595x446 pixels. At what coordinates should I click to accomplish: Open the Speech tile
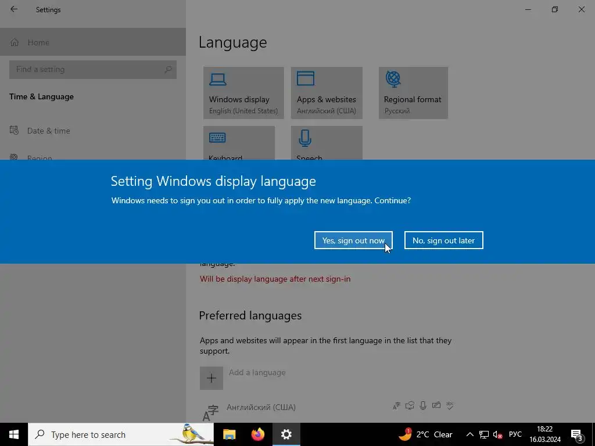click(327, 143)
